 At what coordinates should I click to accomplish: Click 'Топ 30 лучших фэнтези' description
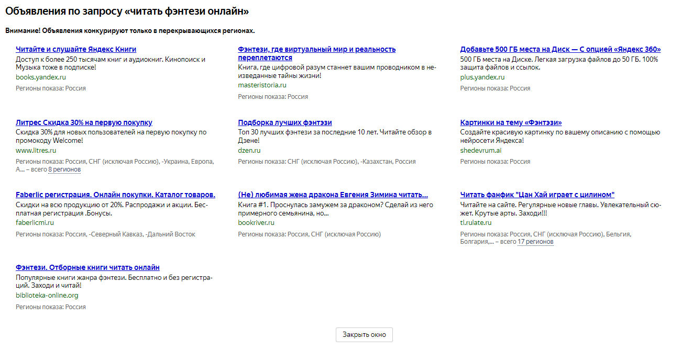[x=335, y=137]
